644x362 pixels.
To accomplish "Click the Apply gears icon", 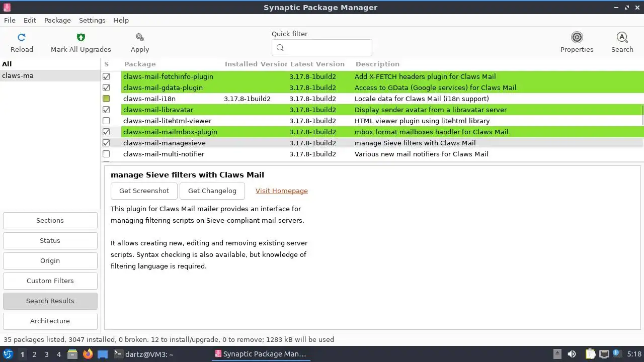I will (140, 37).
